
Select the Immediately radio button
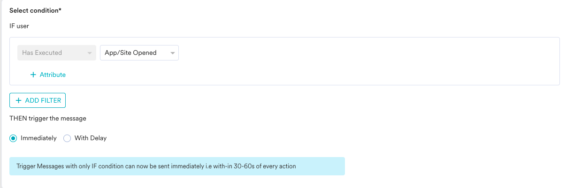pyautogui.click(x=13, y=138)
